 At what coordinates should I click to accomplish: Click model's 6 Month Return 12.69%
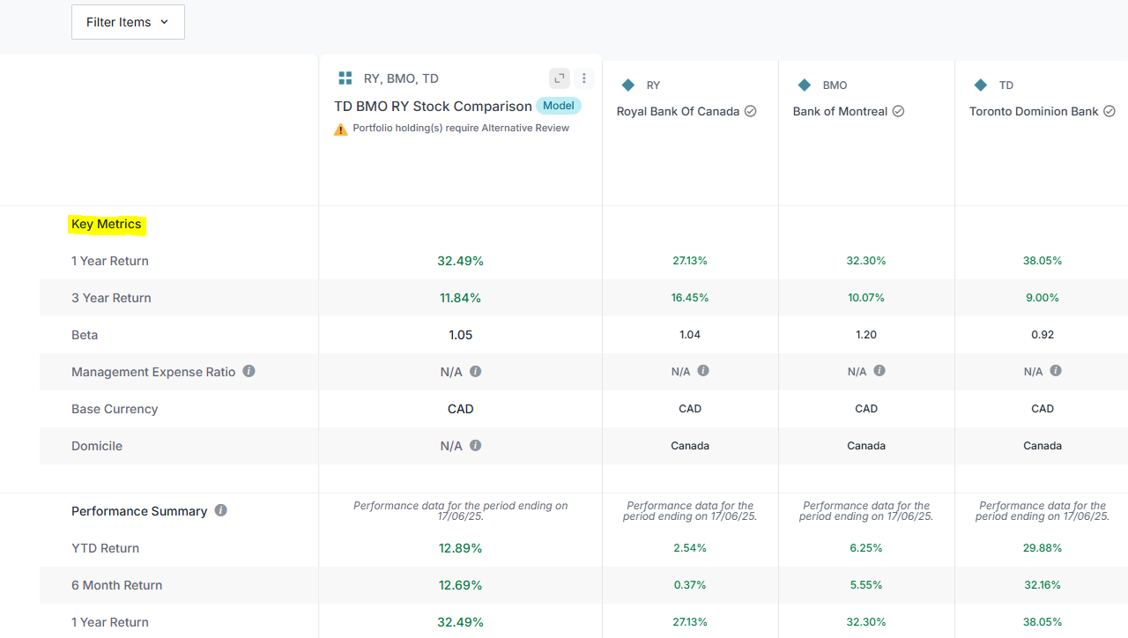(x=460, y=585)
